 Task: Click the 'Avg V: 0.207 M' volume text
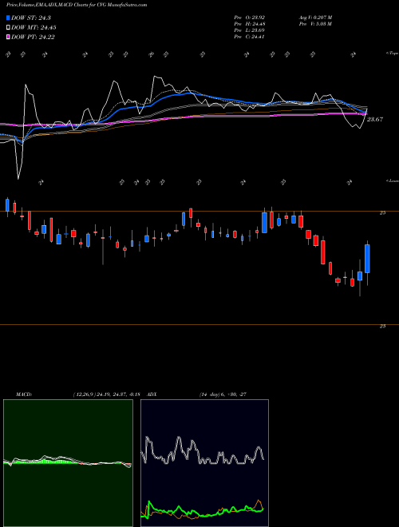coord(315,18)
